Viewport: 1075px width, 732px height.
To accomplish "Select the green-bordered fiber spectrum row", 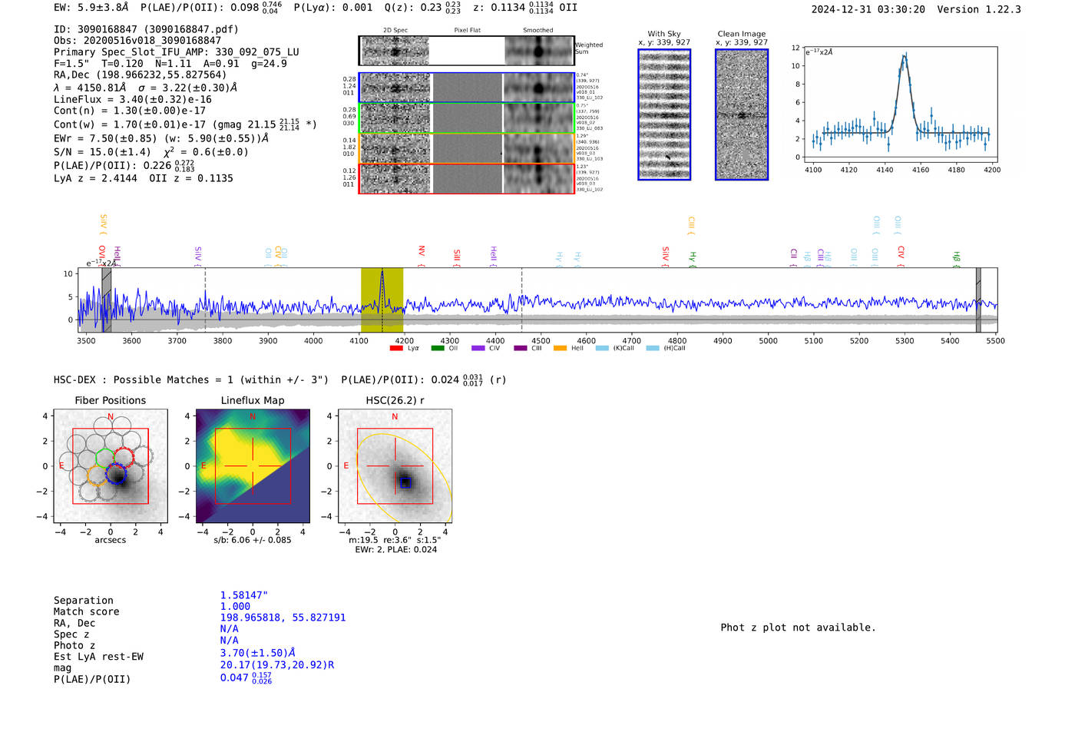I will pyautogui.click(x=466, y=118).
